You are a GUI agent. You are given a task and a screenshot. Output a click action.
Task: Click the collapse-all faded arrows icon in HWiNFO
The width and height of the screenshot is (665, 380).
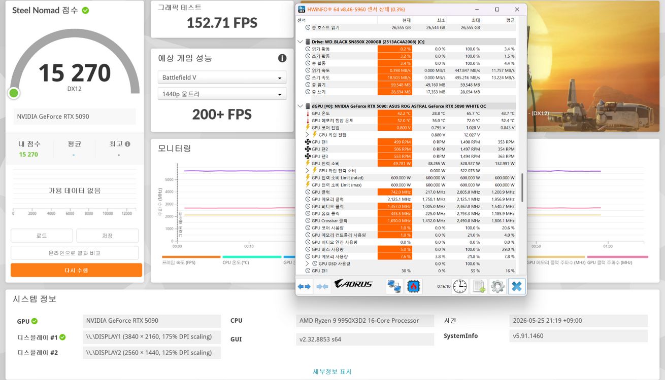[x=322, y=286]
